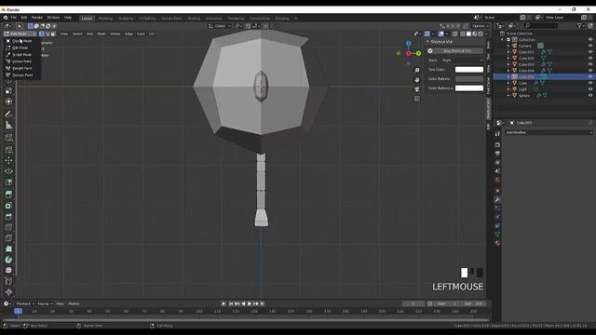Toggle camera view icon in viewport
596x335 pixels.
point(417,89)
